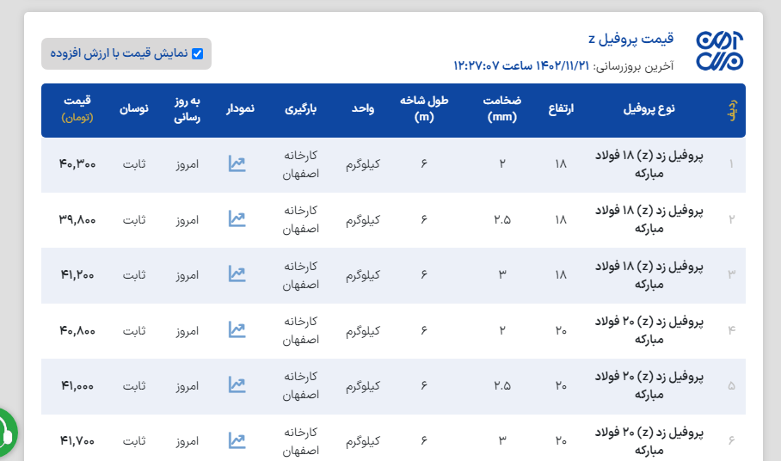Open chart icon for 20 height 2.5mm row
Viewport: 781px width, 461px height.
[x=237, y=384]
